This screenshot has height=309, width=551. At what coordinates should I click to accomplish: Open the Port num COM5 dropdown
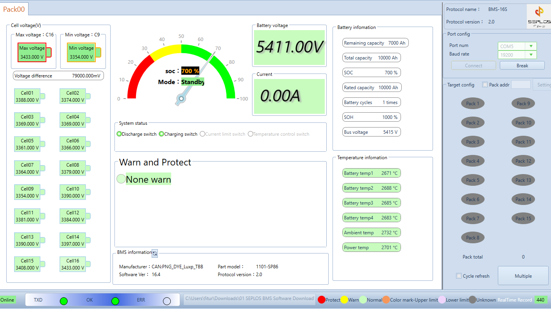[531, 46]
